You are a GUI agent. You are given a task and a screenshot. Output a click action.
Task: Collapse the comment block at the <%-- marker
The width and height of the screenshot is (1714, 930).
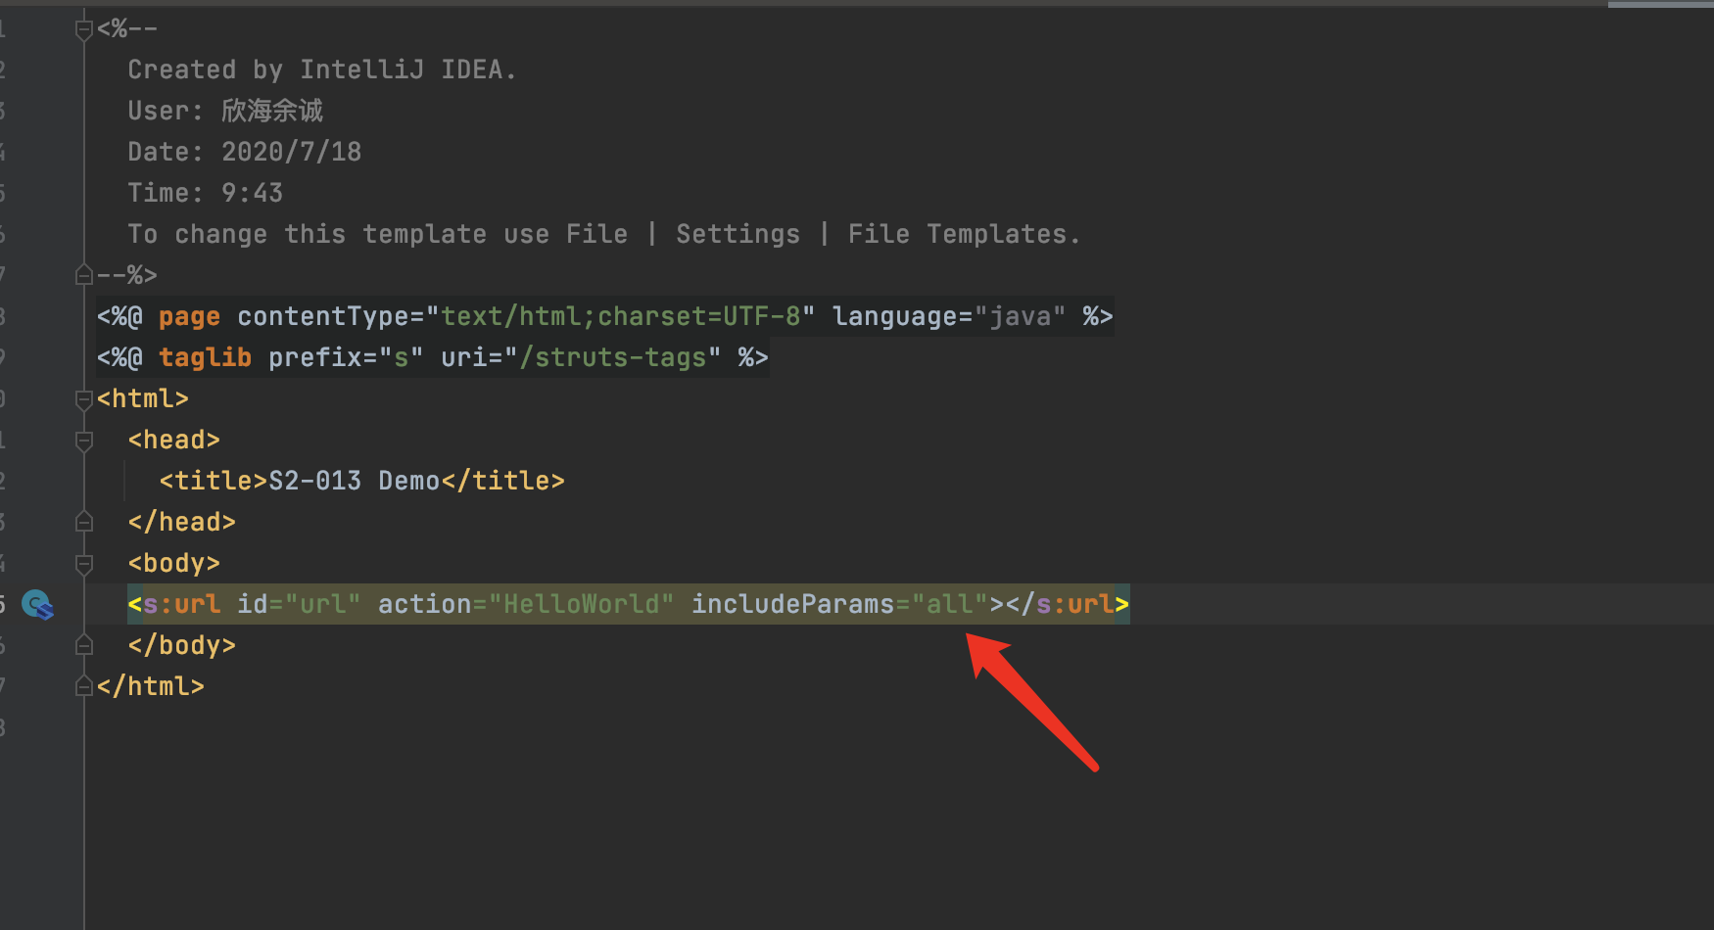click(84, 29)
